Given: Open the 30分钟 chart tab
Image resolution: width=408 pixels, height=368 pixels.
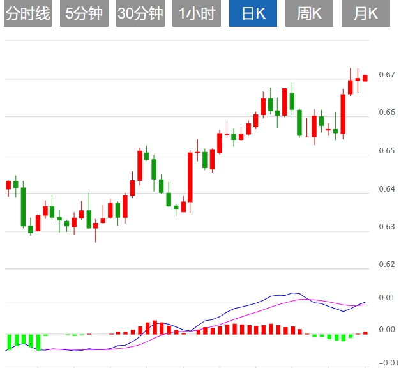Looking at the screenshot, I should [140, 13].
